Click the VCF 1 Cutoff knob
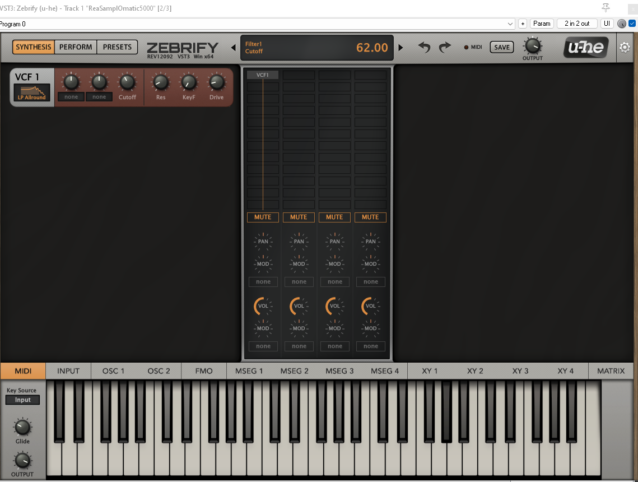Viewport: 638px width, 482px height. point(127,82)
